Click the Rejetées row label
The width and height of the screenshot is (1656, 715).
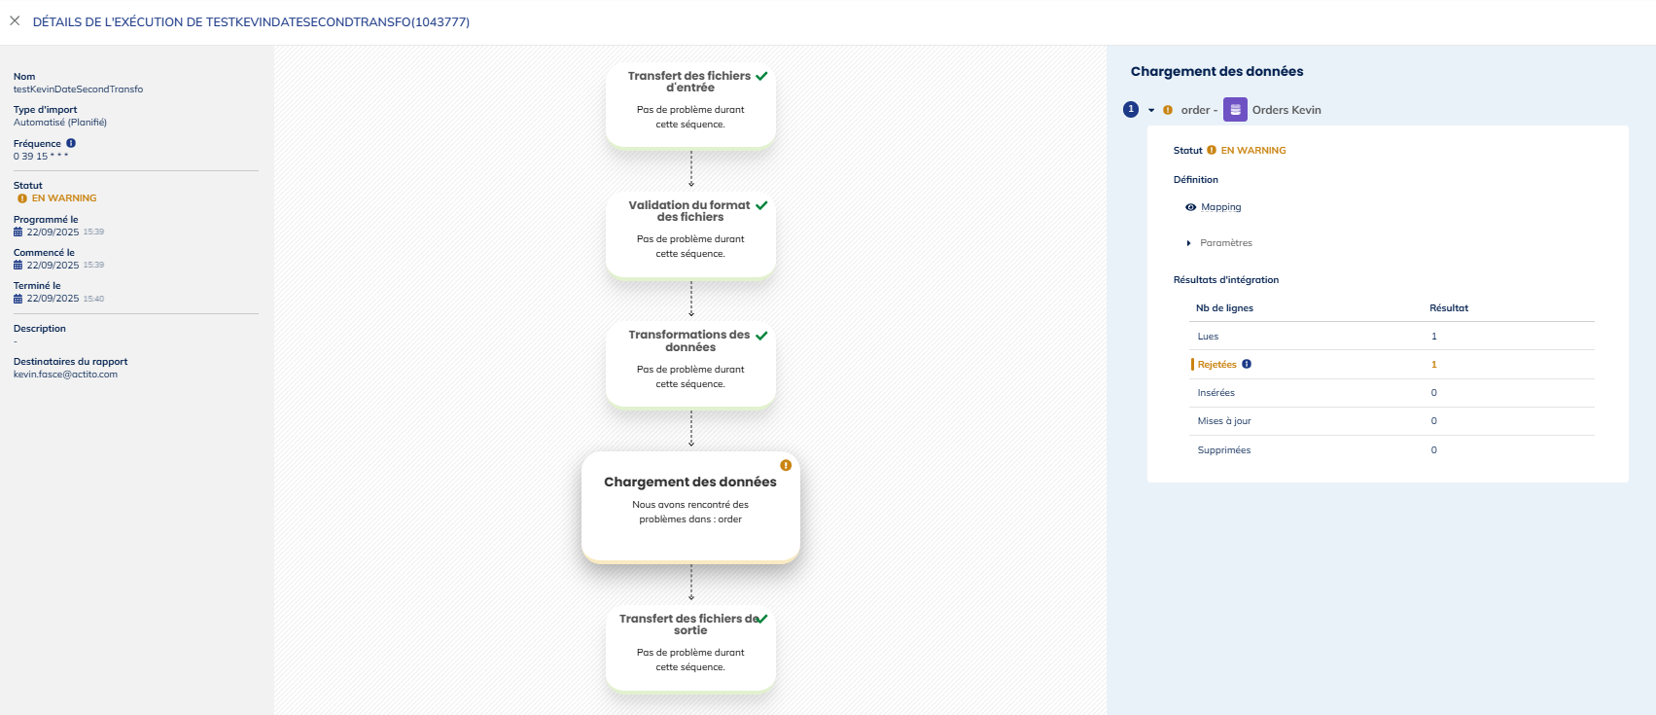point(1216,365)
